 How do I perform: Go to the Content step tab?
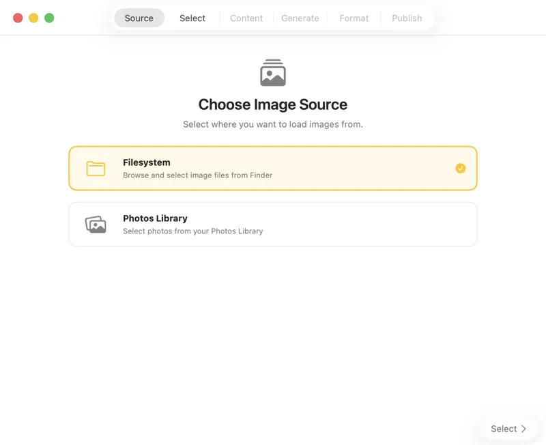(x=246, y=18)
